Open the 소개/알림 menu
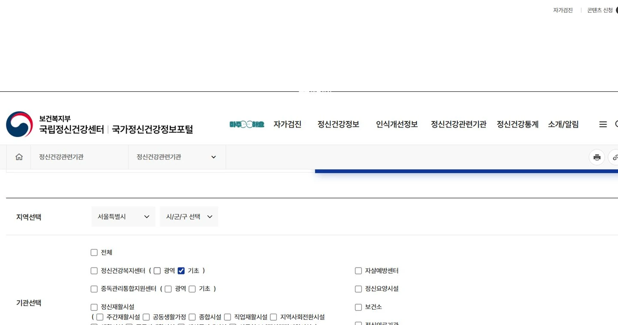The image size is (618, 325). (563, 124)
